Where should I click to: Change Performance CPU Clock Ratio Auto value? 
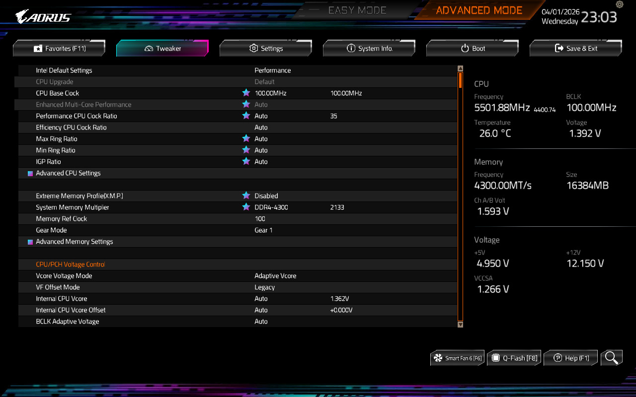261,116
